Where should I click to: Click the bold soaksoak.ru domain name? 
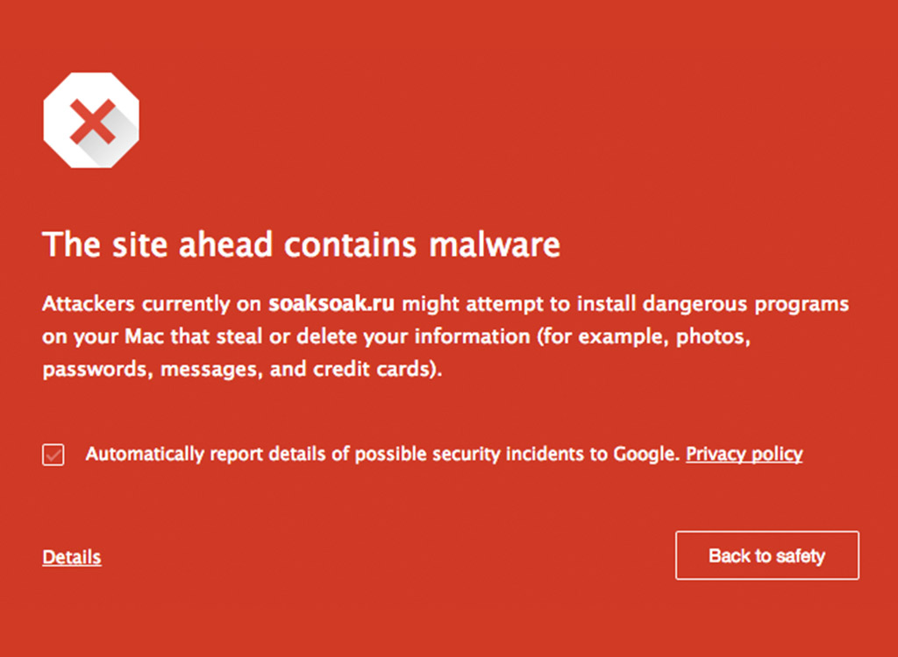(331, 303)
